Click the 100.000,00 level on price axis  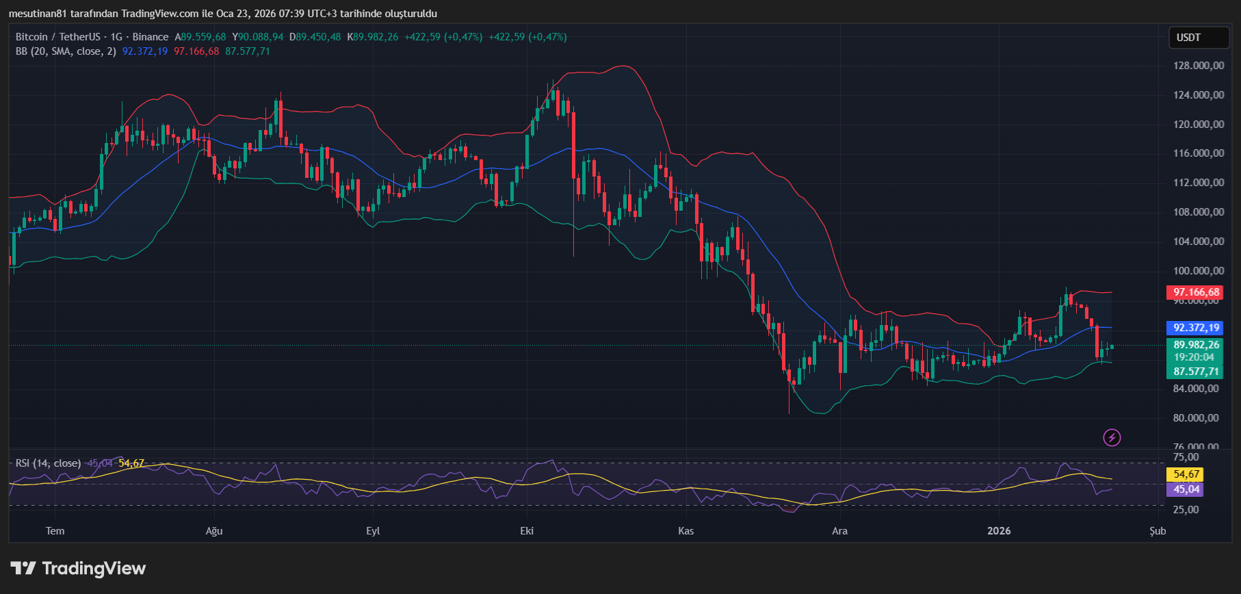[1199, 271]
